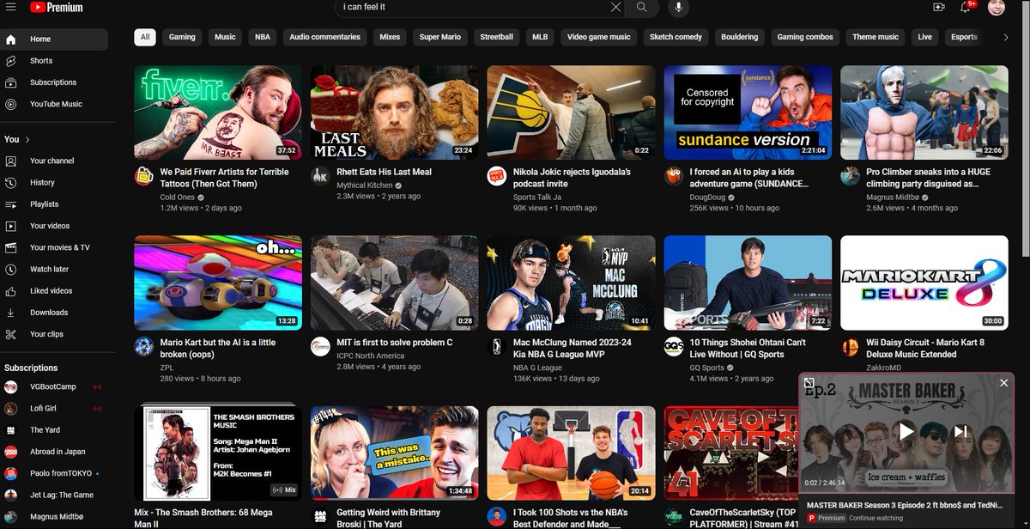Select the NBA filter chip
Viewport: 1030px width, 529px height.
click(263, 37)
